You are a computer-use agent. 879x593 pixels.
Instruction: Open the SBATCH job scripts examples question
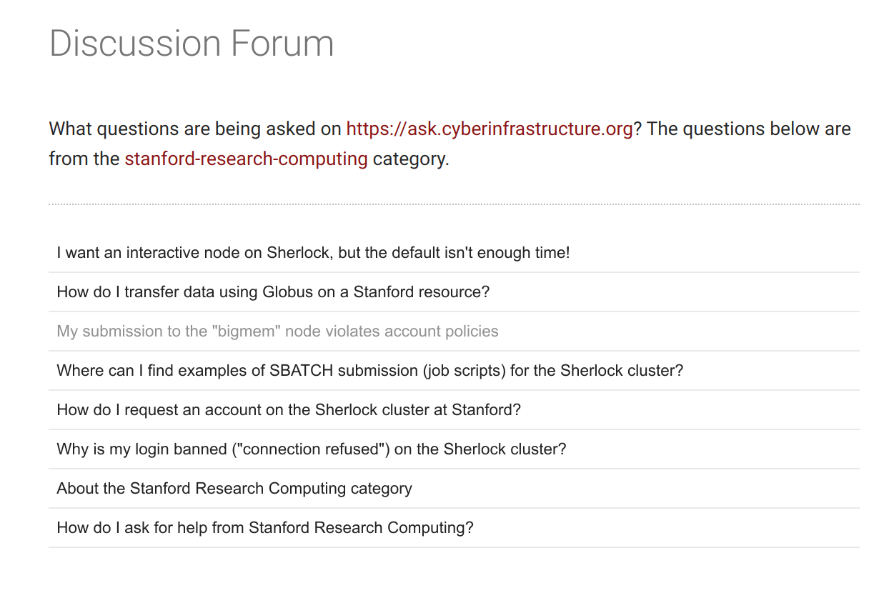tap(369, 371)
